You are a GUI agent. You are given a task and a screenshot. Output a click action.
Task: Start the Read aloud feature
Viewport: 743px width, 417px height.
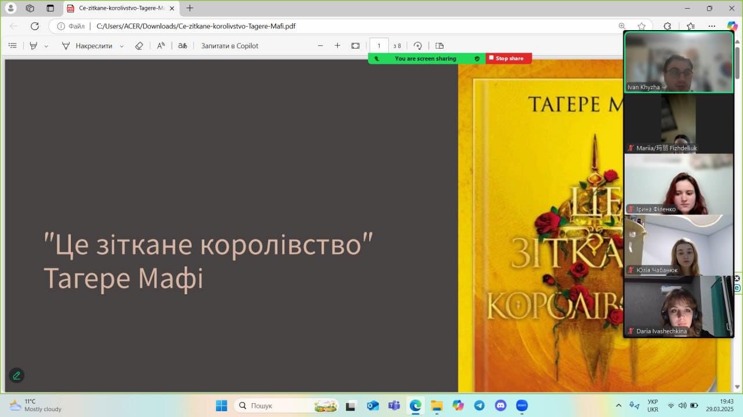tap(161, 46)
